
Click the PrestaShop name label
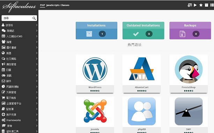(189, 87)
